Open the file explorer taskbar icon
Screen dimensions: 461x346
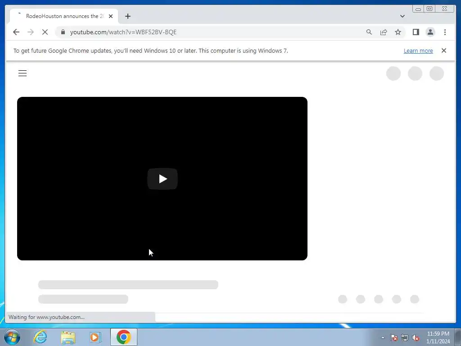(68, 337)
